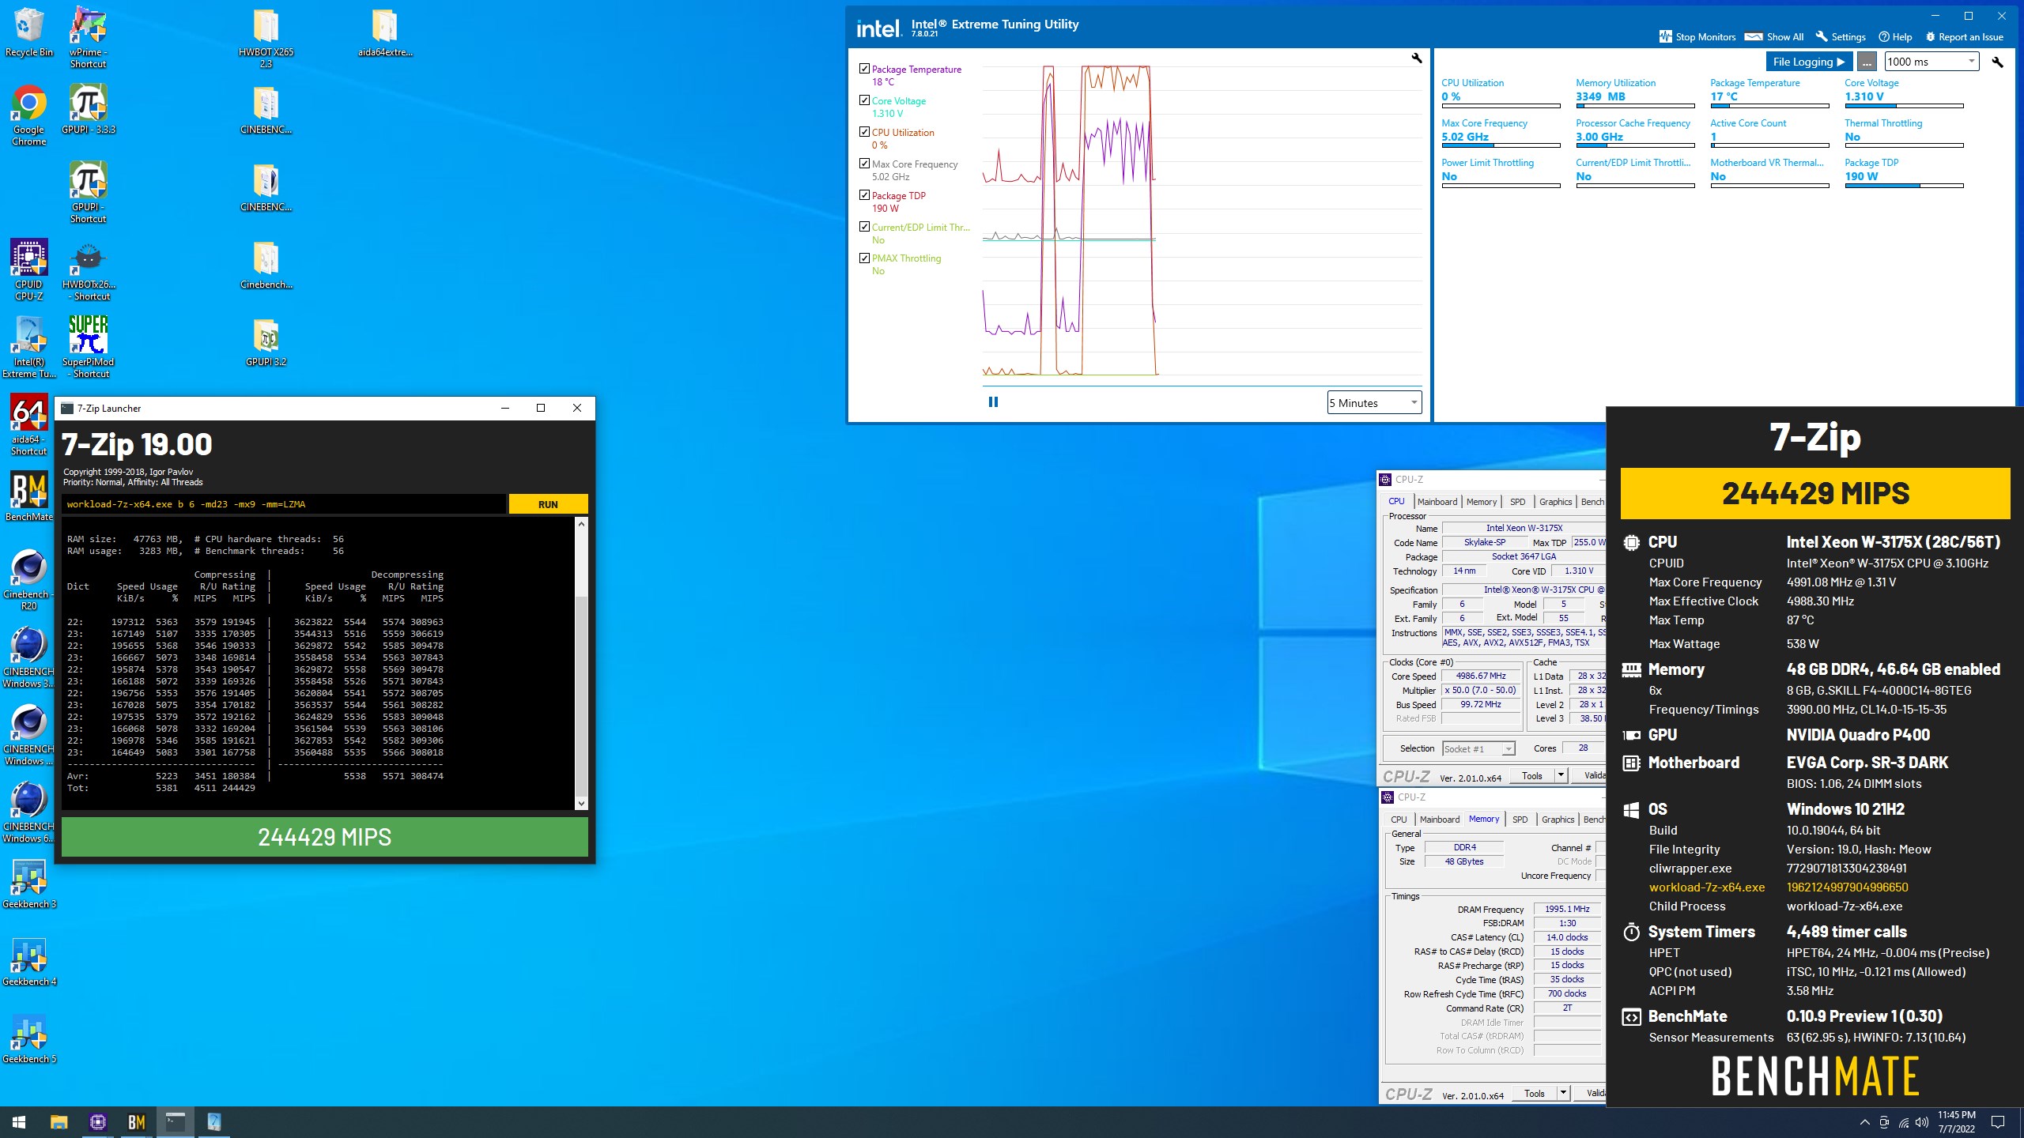Click File Logging button in XTU

point(1809,62)
